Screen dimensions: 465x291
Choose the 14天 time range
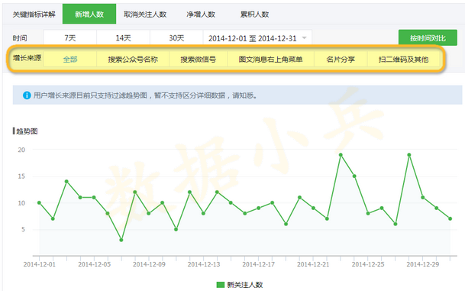pyautogui.click(x=123, y=38)
